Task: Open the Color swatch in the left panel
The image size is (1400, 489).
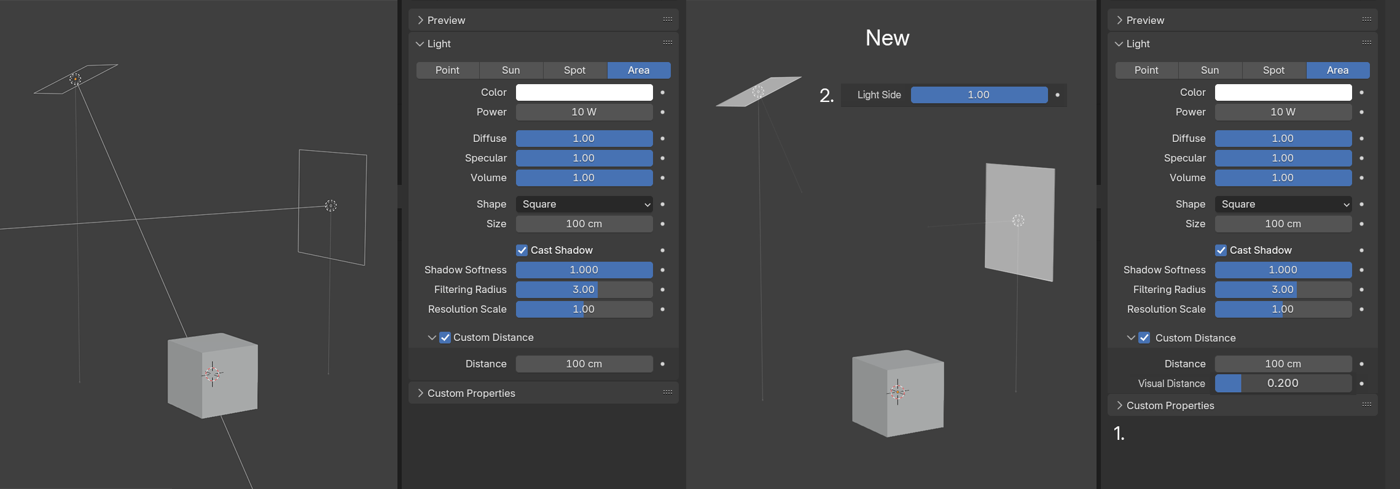Action: coord(584,92)
